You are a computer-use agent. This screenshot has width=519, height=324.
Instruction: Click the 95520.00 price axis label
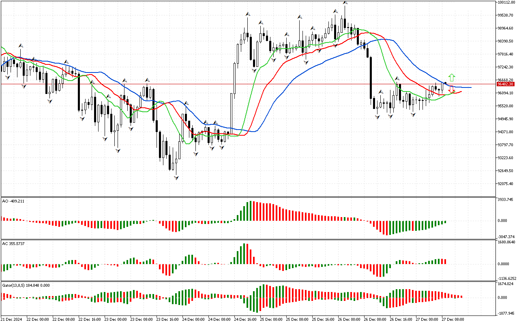tap(506, 106)
